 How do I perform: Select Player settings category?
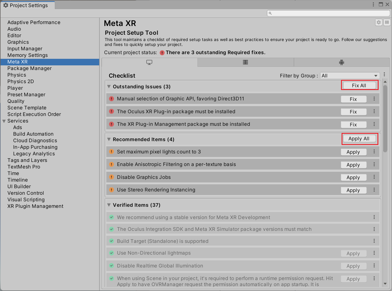(15, 88)
